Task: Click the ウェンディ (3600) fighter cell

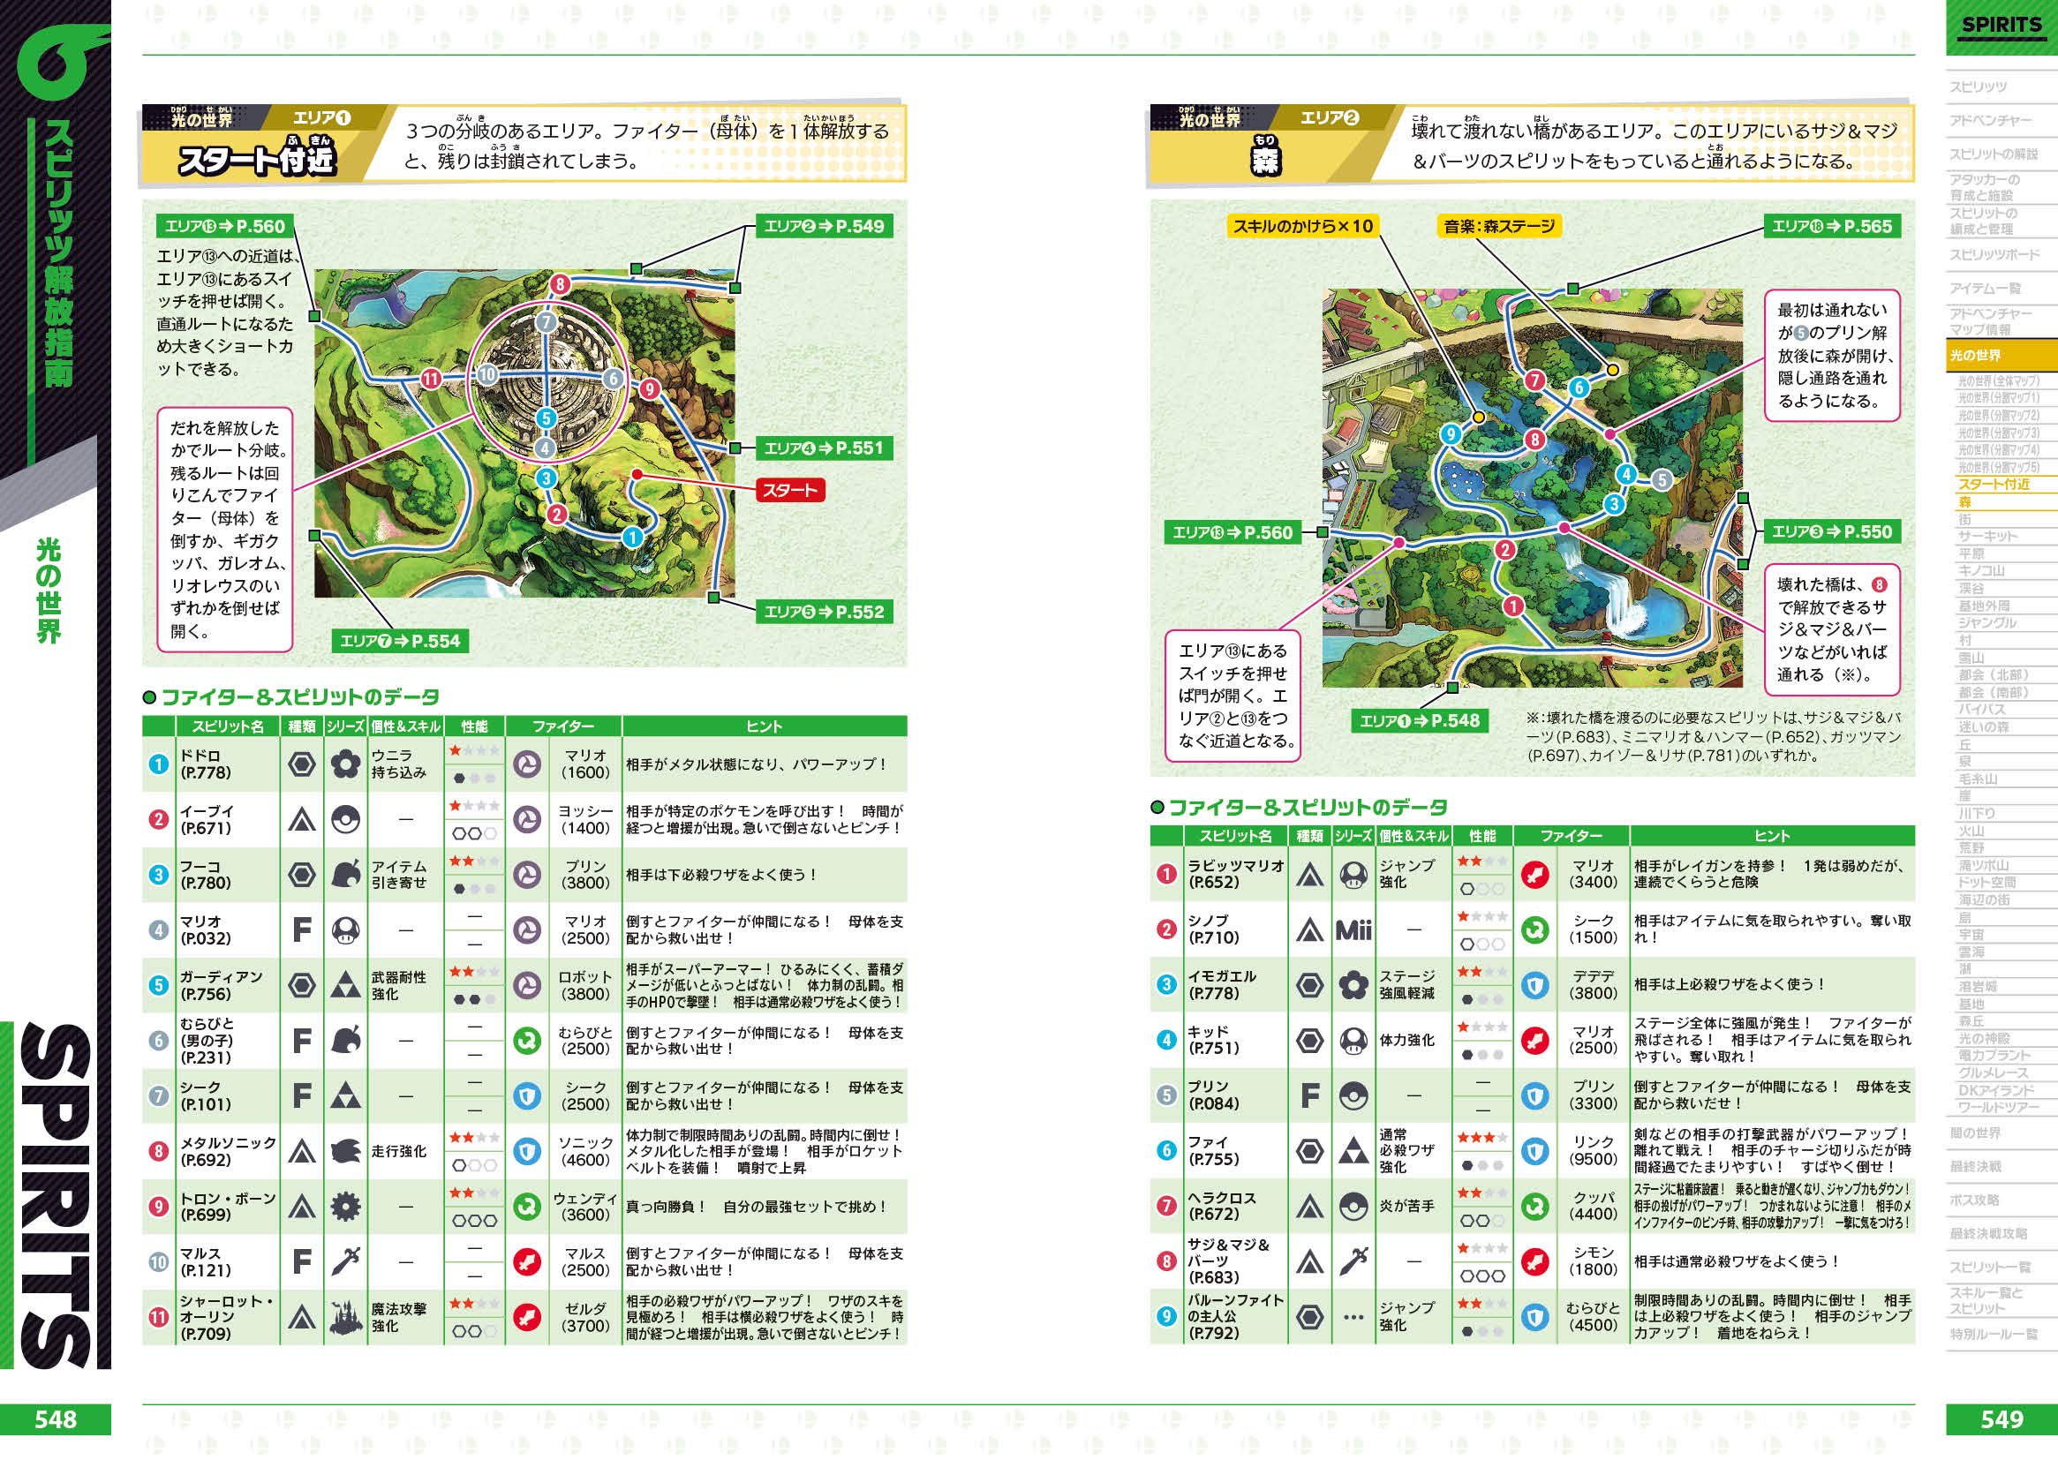Action: (x=585, y=1207)
